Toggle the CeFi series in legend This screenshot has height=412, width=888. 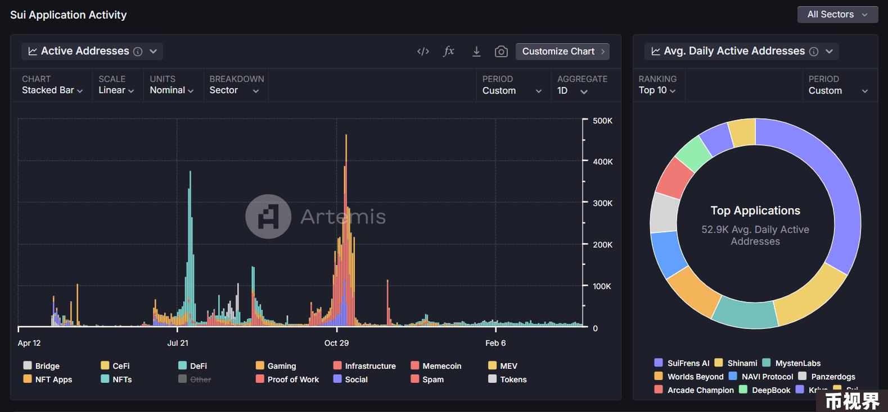click(x=115, y=366)
